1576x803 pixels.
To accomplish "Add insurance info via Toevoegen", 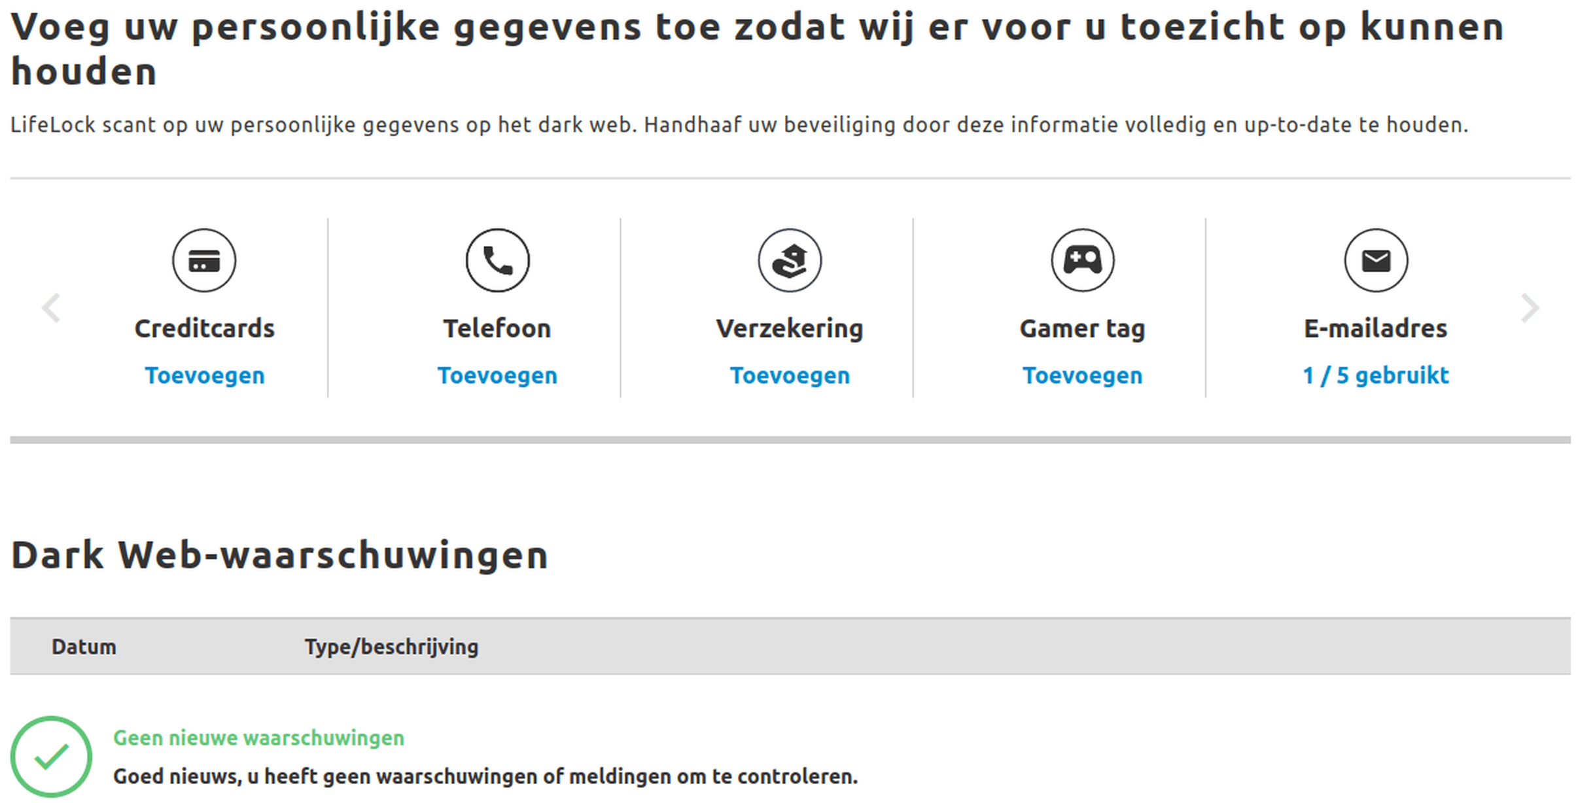I will pyautogui.click(x=790, y=375).
